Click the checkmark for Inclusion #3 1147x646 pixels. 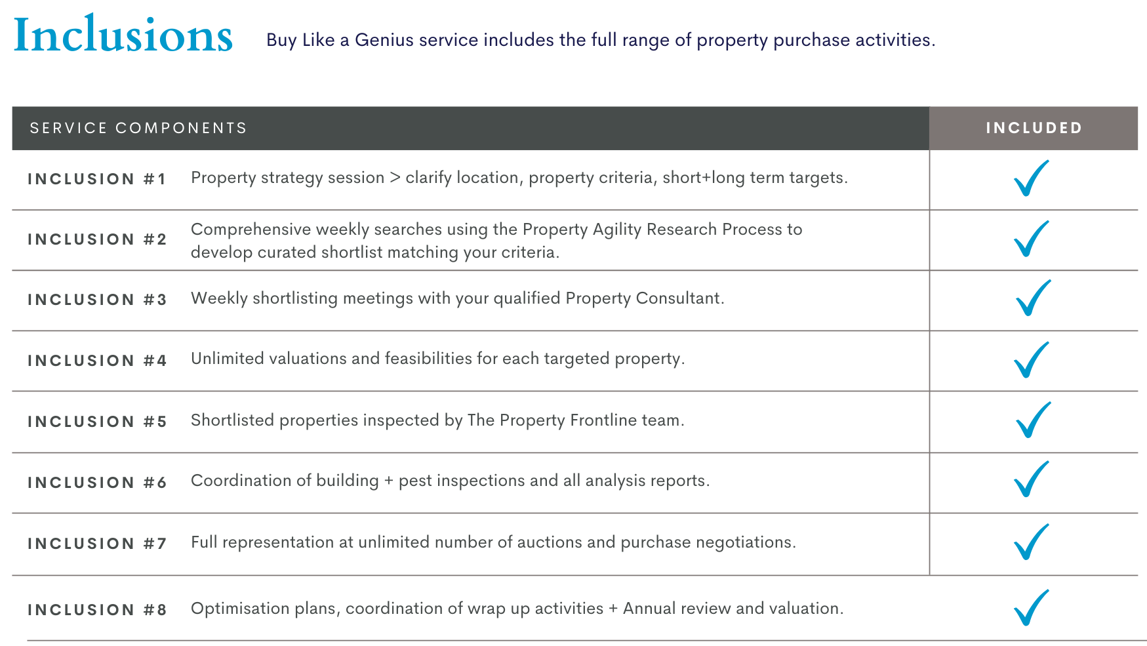tap(1033, 298)
